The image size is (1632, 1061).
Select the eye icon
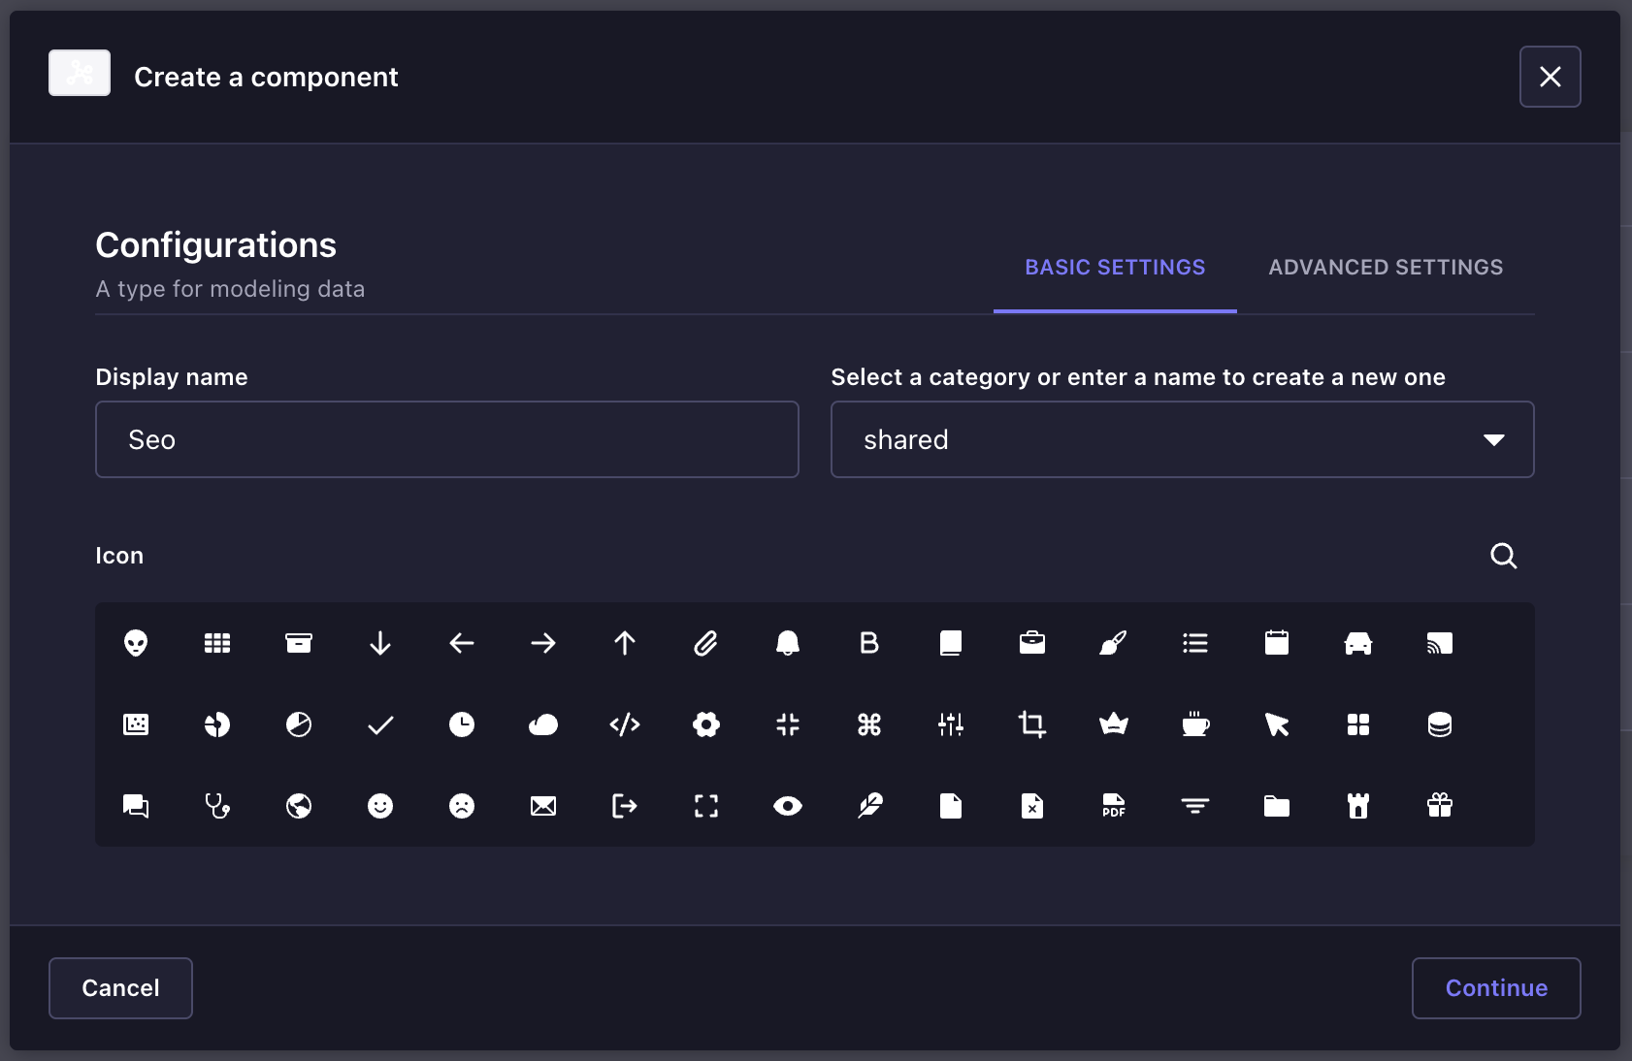coord(789,806)
